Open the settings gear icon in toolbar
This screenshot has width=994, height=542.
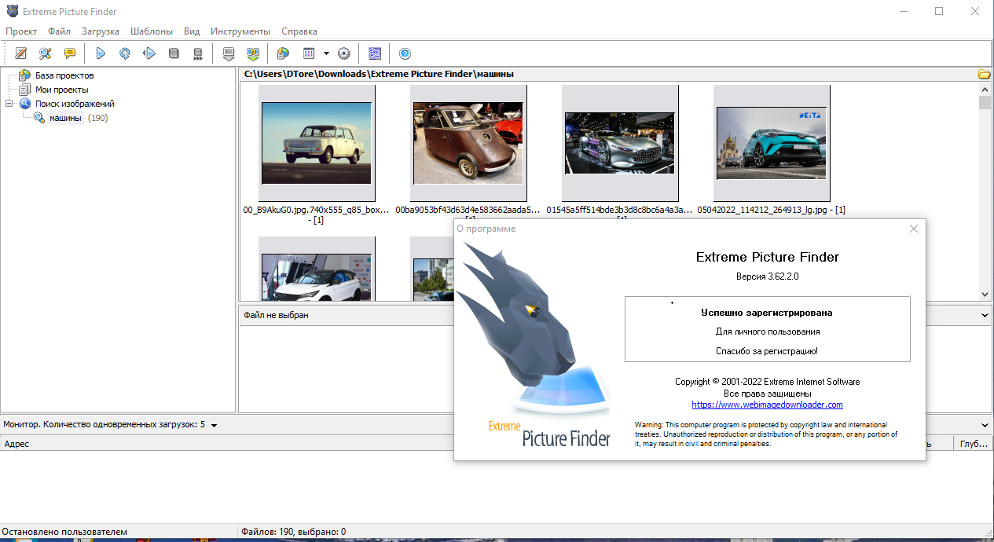tap(343, 53)
